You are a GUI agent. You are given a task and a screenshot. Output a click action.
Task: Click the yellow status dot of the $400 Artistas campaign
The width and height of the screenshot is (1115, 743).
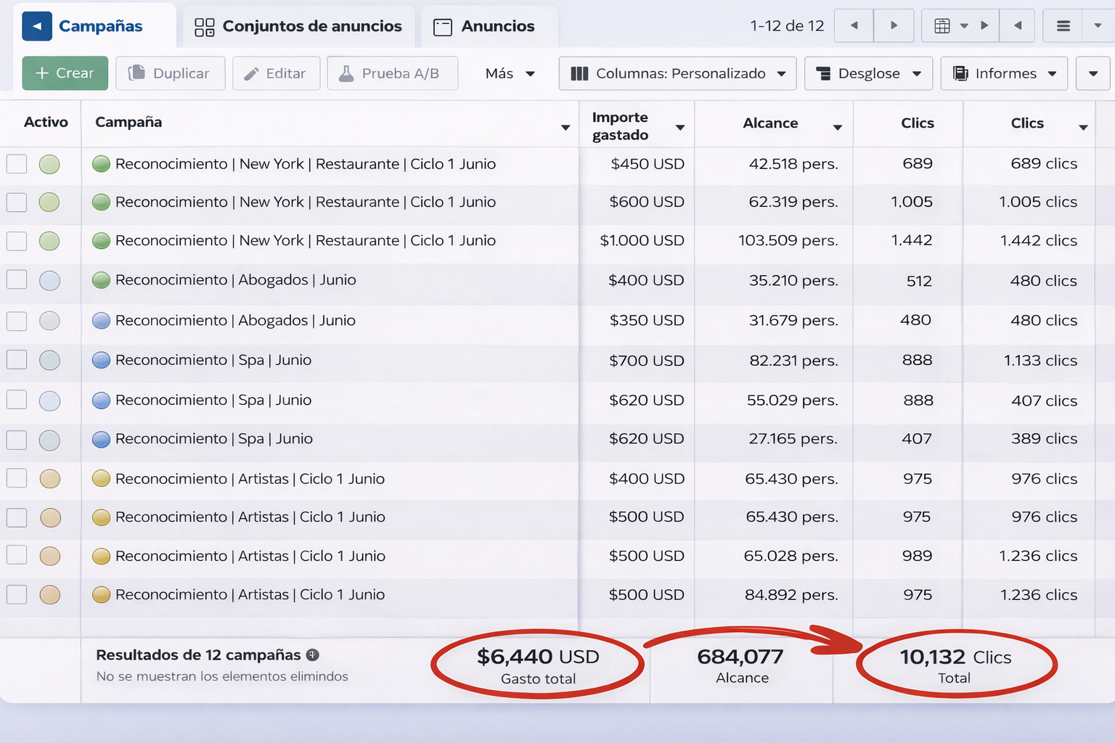[x=102, y=479]
